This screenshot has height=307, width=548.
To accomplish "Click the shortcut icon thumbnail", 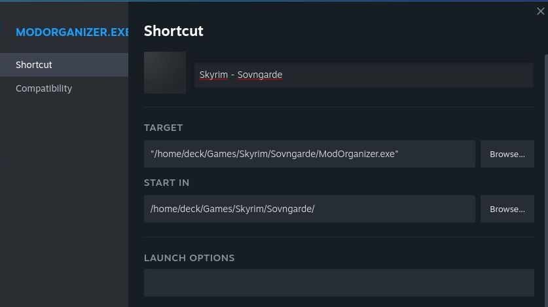I will (165, 73).
